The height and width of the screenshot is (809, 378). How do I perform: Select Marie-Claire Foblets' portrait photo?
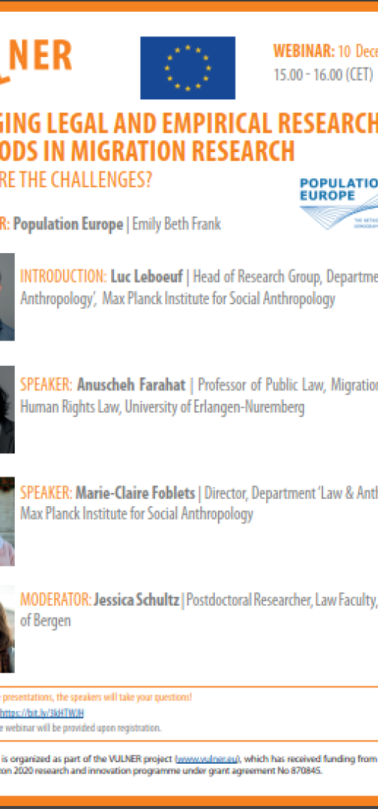[x=7, y=522]
